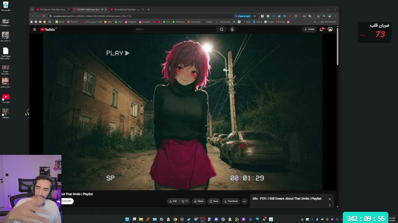Select the YouTube desktop shortcut

(x=6, y=99)
